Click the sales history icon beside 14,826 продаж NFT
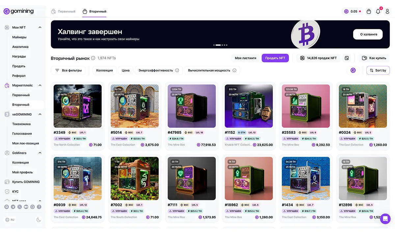 coord(347,58)
